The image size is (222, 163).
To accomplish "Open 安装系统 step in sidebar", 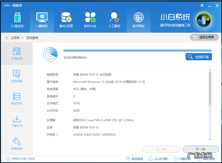I will 17,144.
